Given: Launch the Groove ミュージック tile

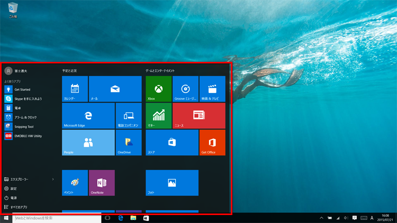Looking at the screenshot, I should (185, 89).
